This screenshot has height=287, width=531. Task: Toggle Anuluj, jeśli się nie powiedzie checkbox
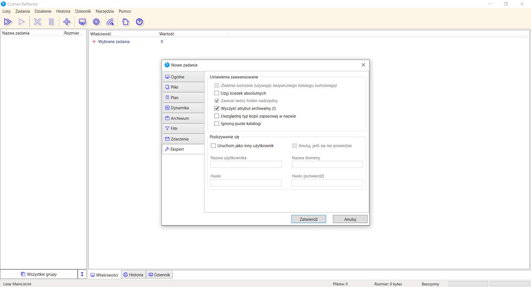pos(295,146)
